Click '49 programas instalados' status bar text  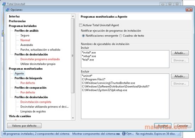(36, 134)
